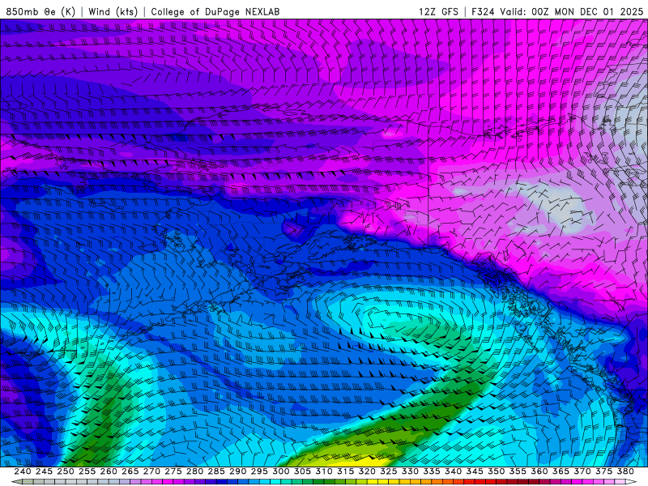Click the 'F324' forecast hour text
The height and width of the screenshot is (486, 648).
click(x=483, y=11)
